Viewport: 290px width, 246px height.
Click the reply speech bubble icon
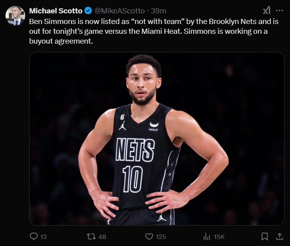click(x=34, y=236)
